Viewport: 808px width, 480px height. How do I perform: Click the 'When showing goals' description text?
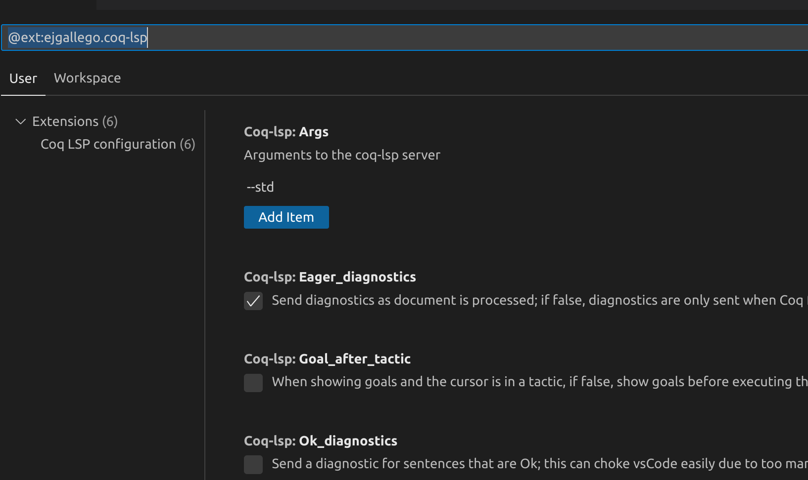point(540,382)
